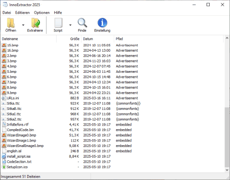
Task: Open the dropdown arrow next to Öffnen
Action: pyautogui.click(x=23, y=25)
